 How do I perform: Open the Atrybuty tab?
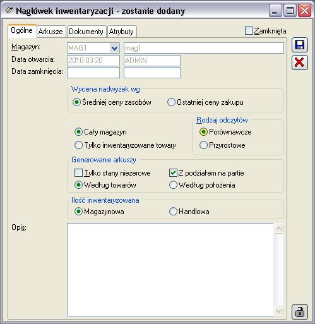click(x=121, y=32)
